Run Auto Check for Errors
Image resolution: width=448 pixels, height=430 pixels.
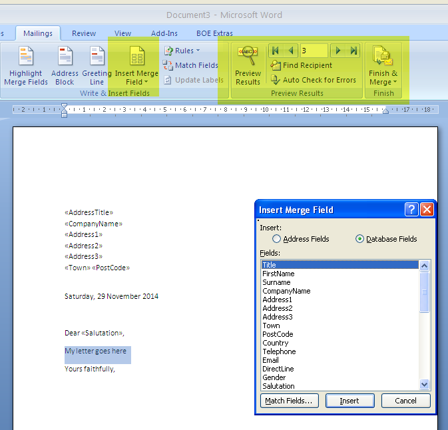coord(314,80)
